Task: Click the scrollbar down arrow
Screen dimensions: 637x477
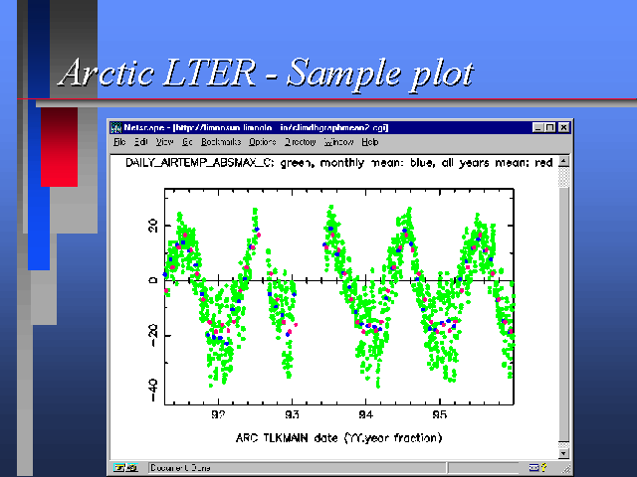Action: coord(564,453)
